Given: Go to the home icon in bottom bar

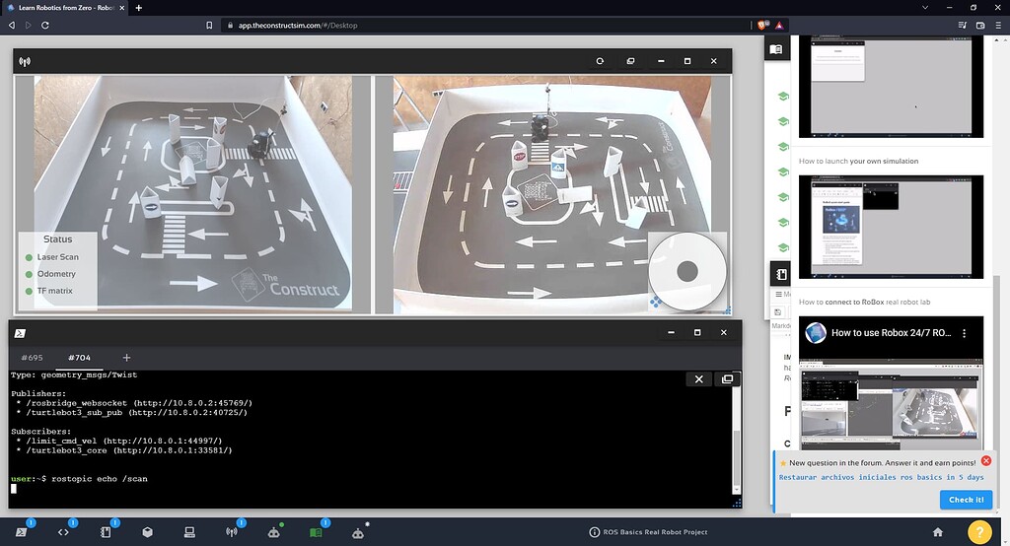Looking at the screenshot, I should click(x=938, y=532).
